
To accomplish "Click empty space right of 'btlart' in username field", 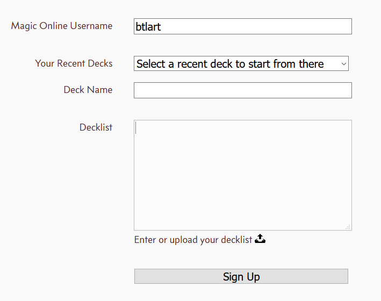I will [x=258, y=26].
